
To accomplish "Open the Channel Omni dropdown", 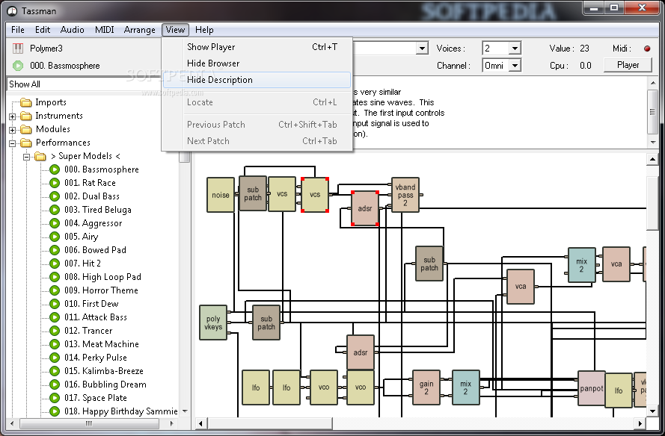I will pyautogui.click(x=515, y=66).
